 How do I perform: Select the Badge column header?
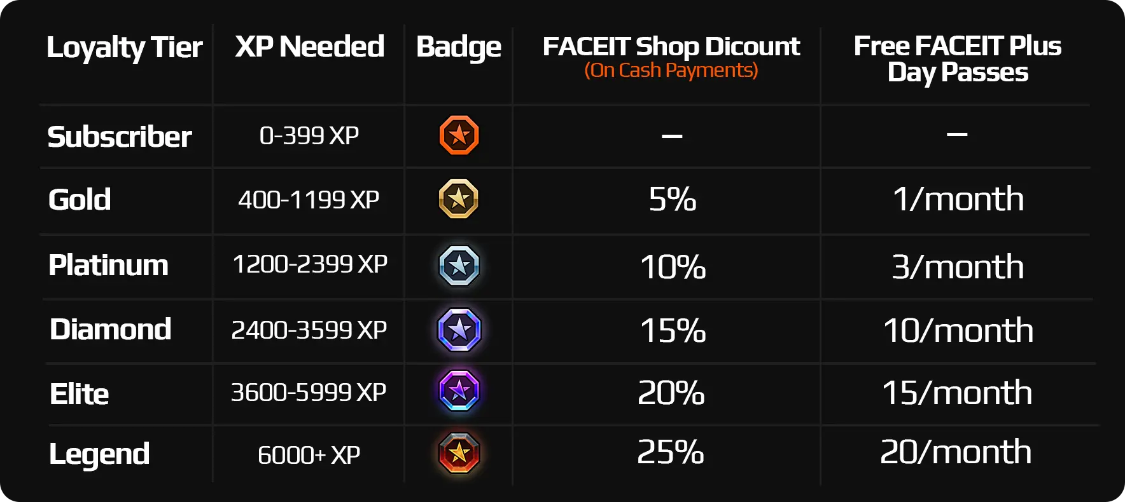pos(458,48)
